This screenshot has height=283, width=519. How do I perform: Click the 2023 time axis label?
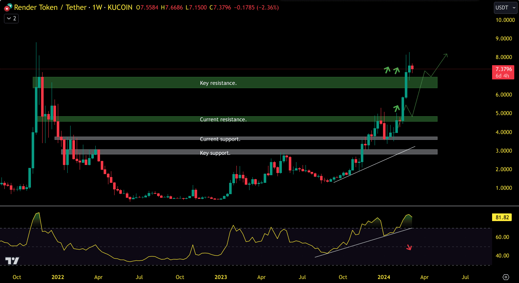[221, 277]
